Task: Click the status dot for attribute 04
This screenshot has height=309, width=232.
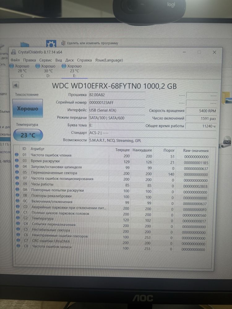Action: tap(17, 166)
